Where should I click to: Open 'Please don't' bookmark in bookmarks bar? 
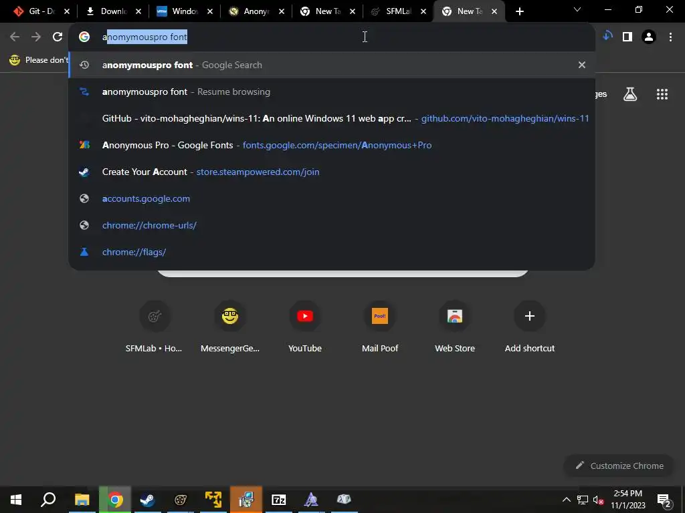[x=39, y=59]
